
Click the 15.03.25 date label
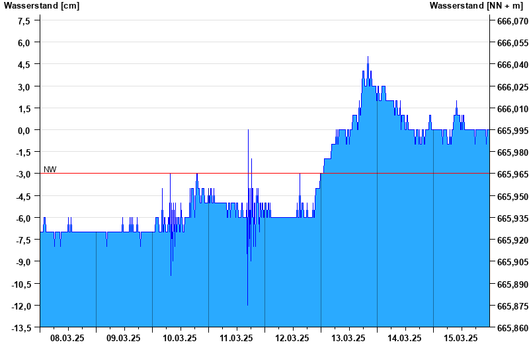click(x=460, y=338)
